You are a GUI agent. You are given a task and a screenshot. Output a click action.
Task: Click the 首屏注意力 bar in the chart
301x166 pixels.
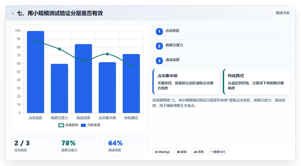[59, 88]
